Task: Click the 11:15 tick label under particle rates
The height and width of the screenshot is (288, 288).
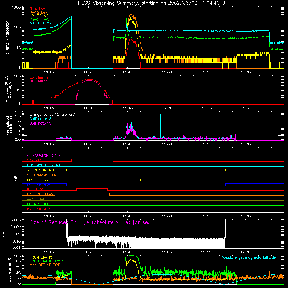Action: [x=49, y=108]
